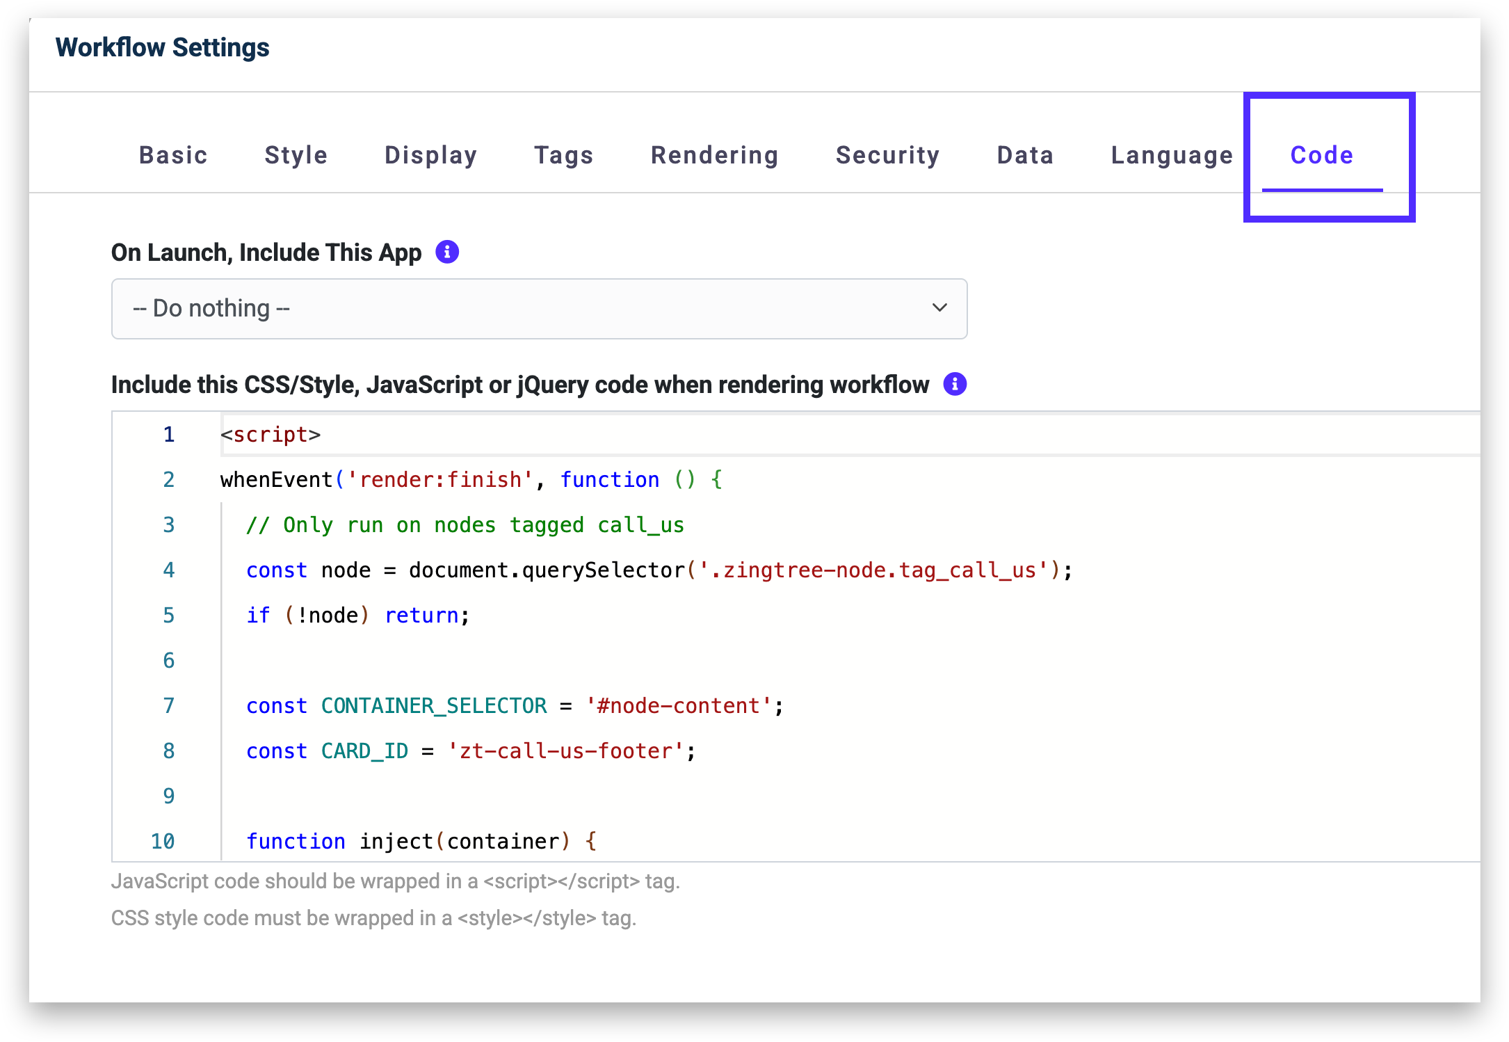Click the script tag on line 1
This screenshot has width=1509, height=1042.
pos(271,435)
